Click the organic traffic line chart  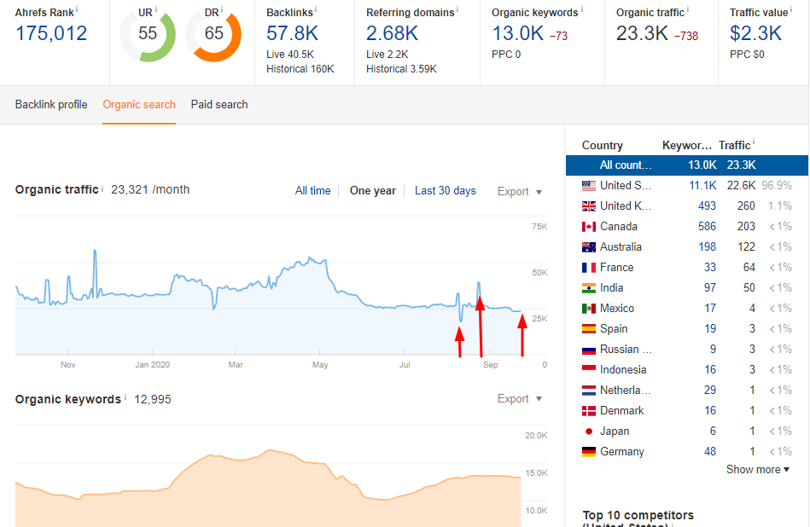(268, 302)
